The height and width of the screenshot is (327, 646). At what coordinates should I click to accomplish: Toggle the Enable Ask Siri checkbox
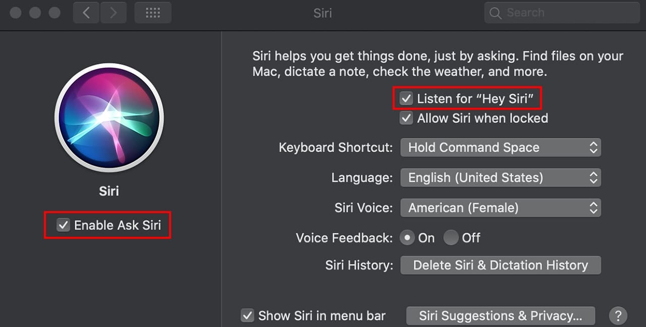(x=63, y=225)
